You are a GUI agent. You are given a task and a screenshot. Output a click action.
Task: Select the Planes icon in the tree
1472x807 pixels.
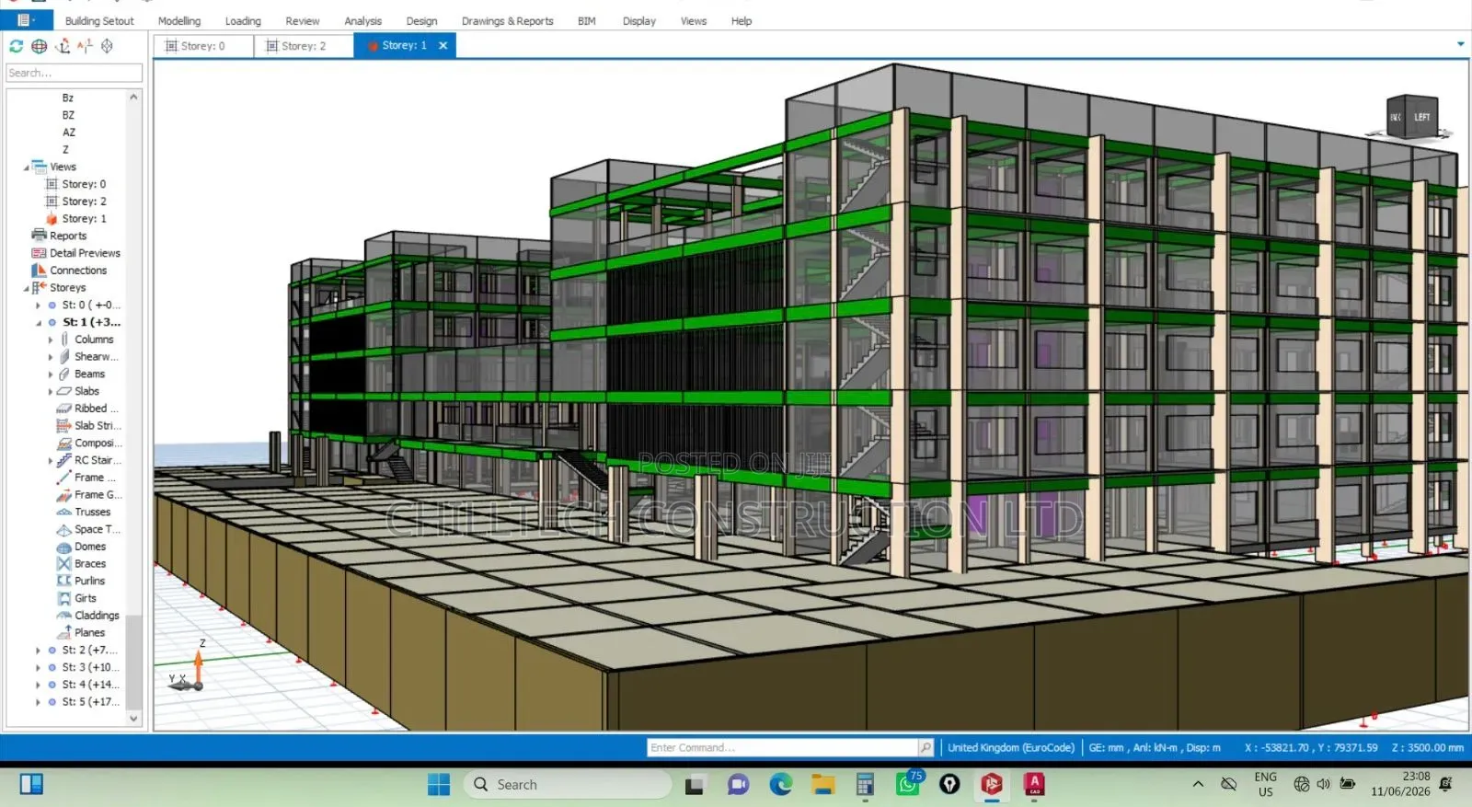point(64,633)
